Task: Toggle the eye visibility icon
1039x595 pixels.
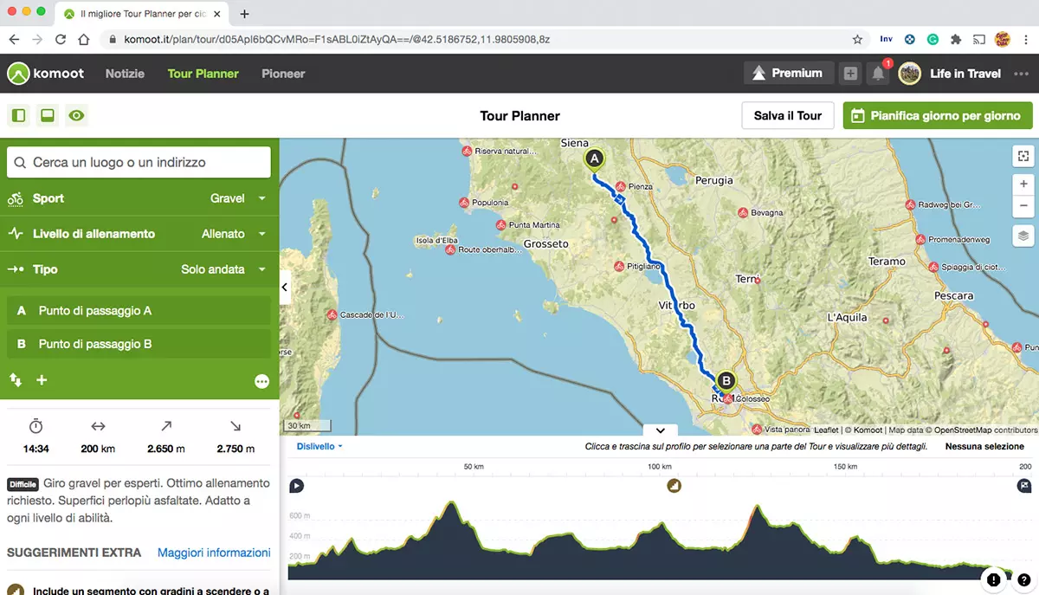Action: click(77, 115)
